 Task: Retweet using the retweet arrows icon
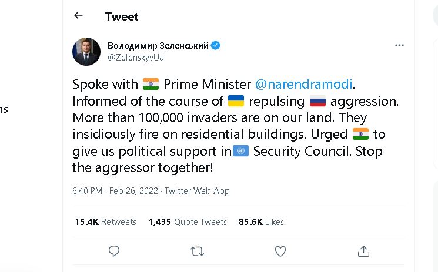click(x=197, y=251)
